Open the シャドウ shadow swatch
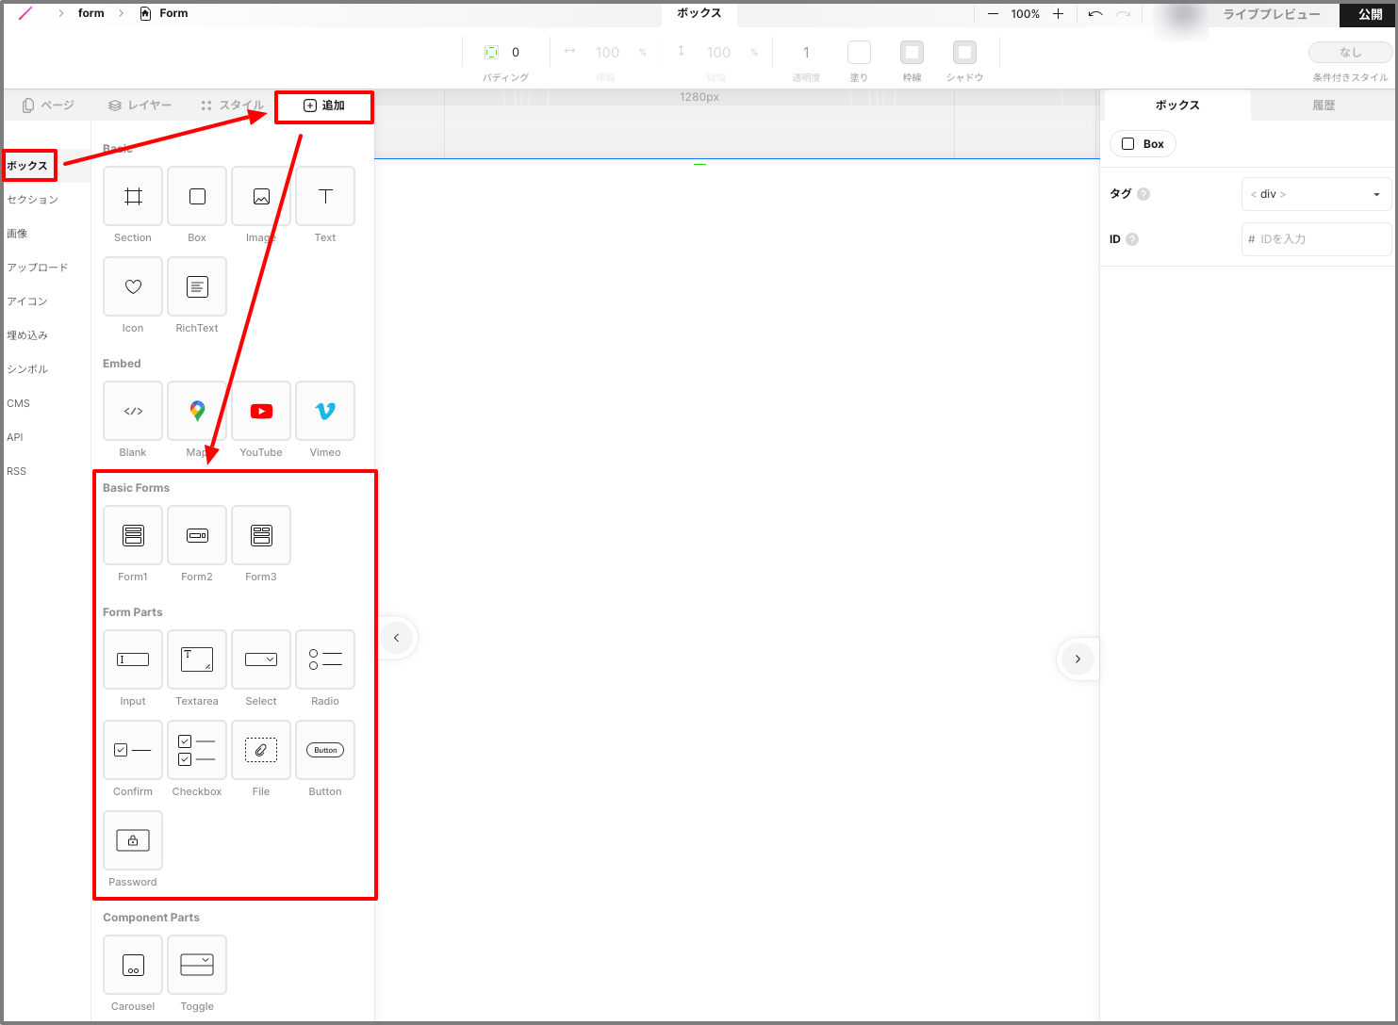 tap(964, 52)
